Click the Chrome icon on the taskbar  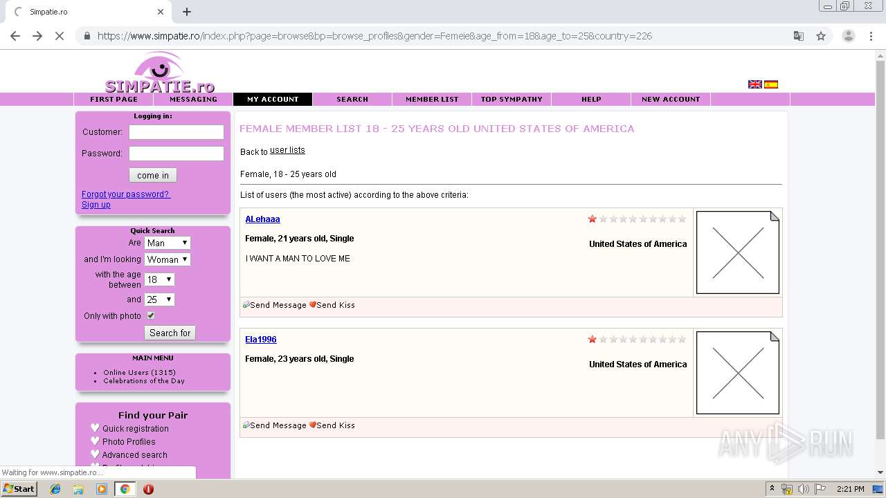point(125,489)
